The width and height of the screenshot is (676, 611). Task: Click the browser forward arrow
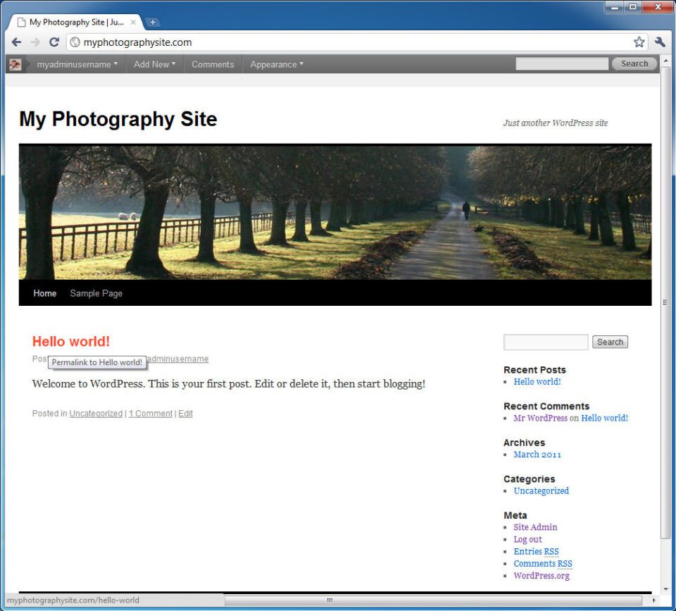pyautogui.click(x=35, y=42)
